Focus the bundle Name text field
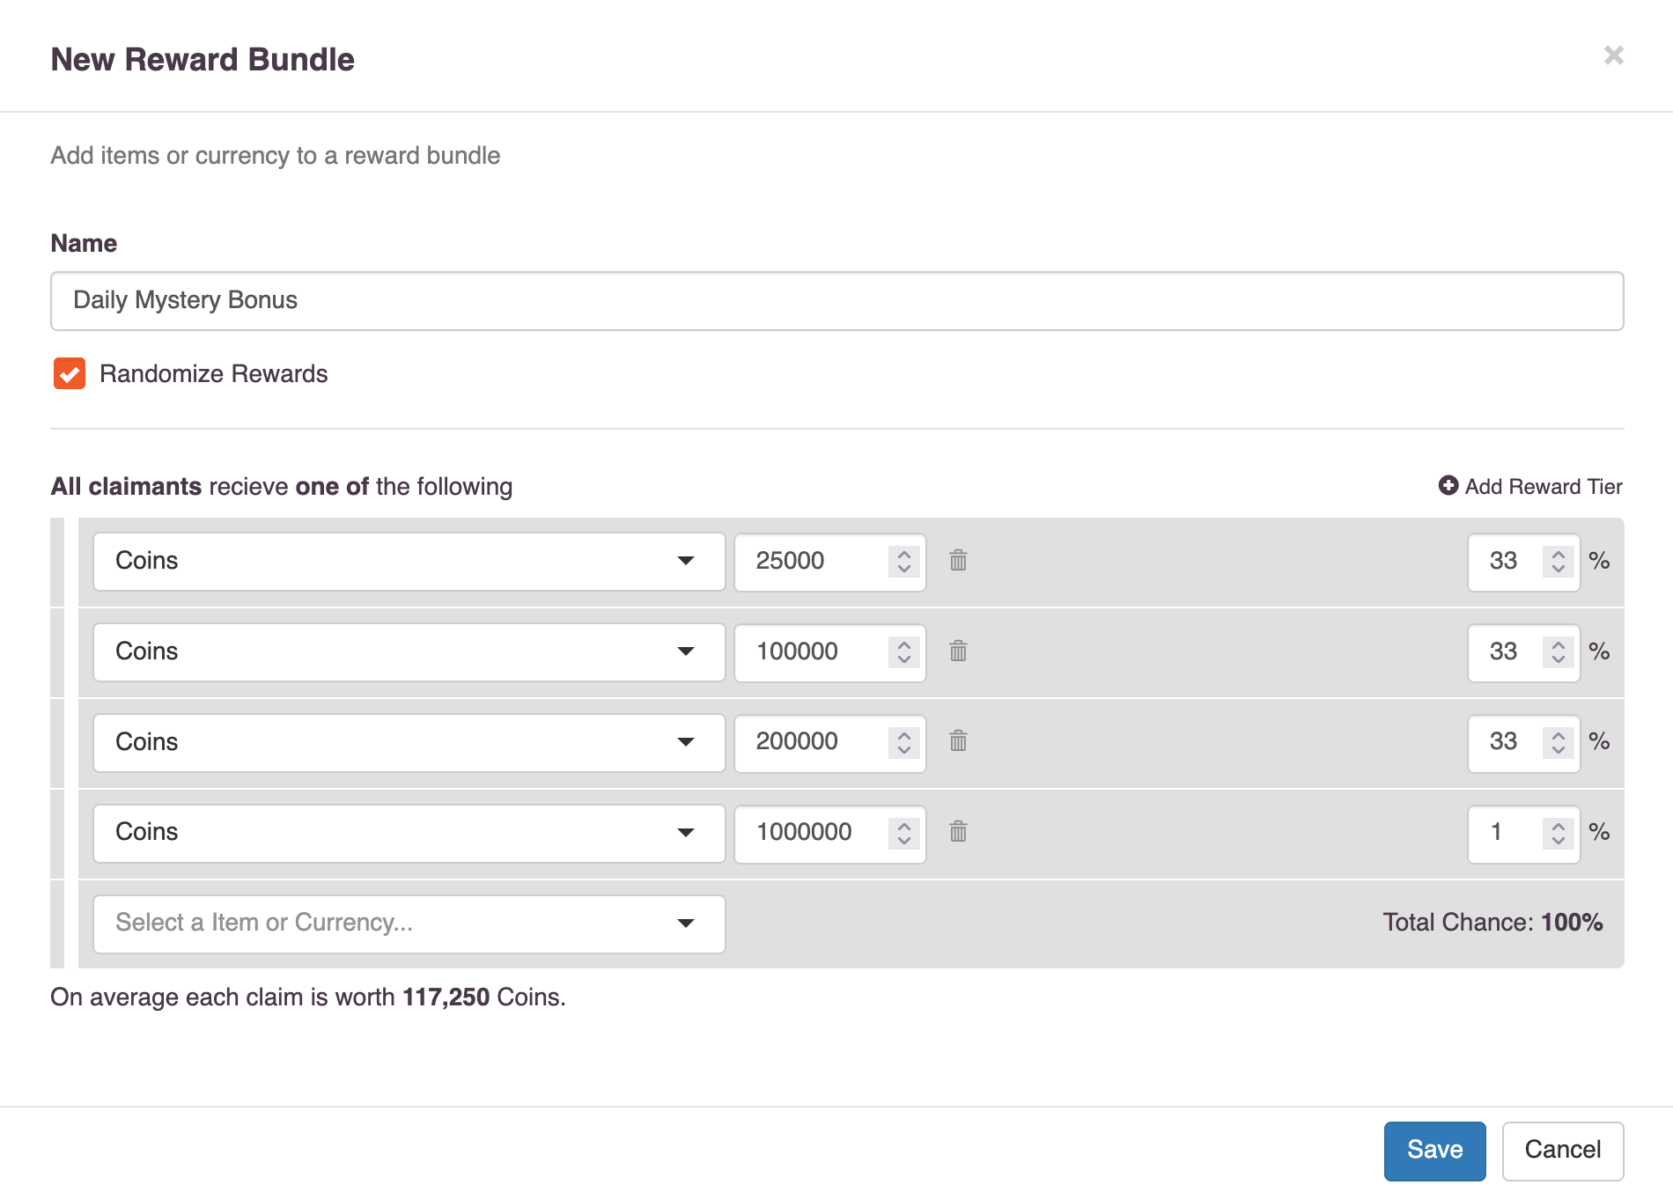The image size is (1673, 1185). pos(836,301)
